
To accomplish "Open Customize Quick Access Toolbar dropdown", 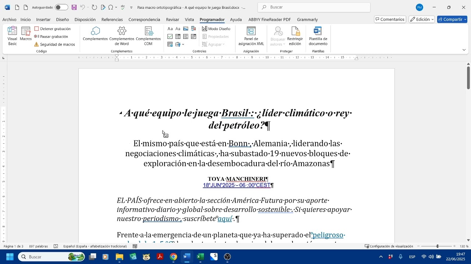I will pos(131,7).
